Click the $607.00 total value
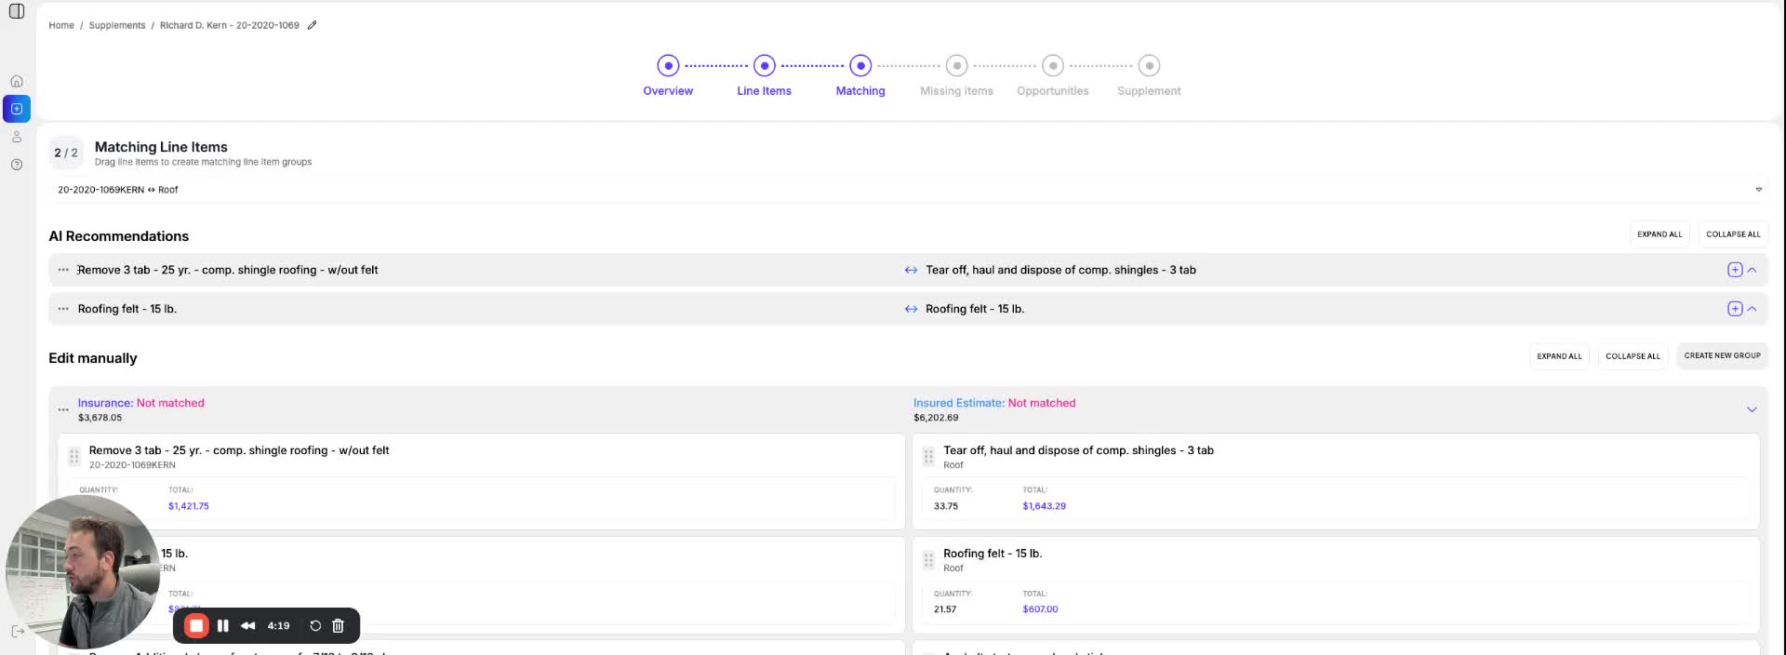 point(1040,609)
